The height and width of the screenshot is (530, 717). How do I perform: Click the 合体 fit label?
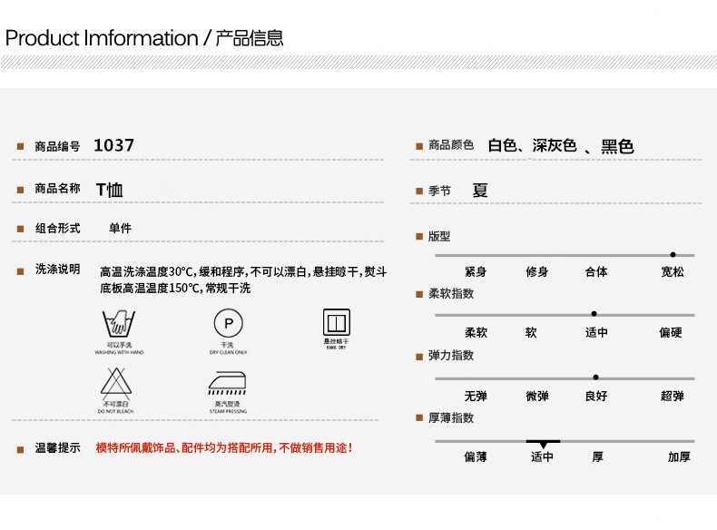(x=596, y=271)
